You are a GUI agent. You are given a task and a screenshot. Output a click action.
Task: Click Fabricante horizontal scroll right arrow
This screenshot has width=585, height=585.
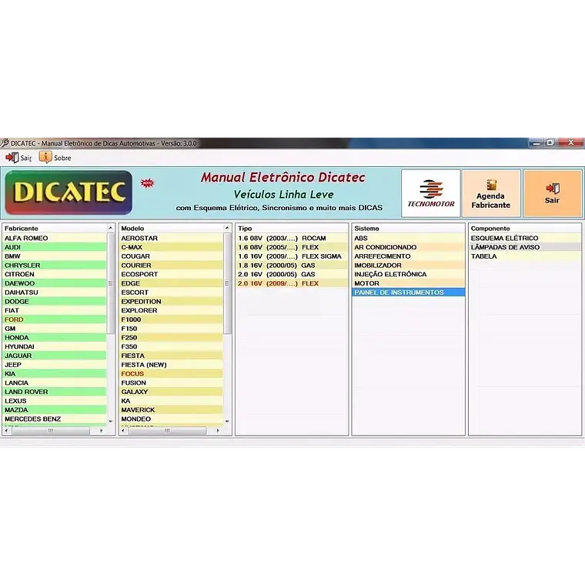[x=102, y=430]
